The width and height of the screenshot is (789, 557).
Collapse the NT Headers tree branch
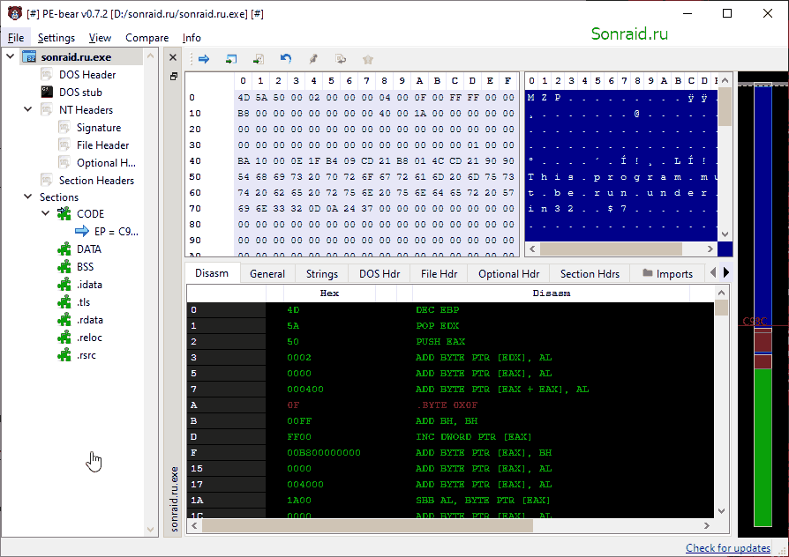[x=28, y=109]
